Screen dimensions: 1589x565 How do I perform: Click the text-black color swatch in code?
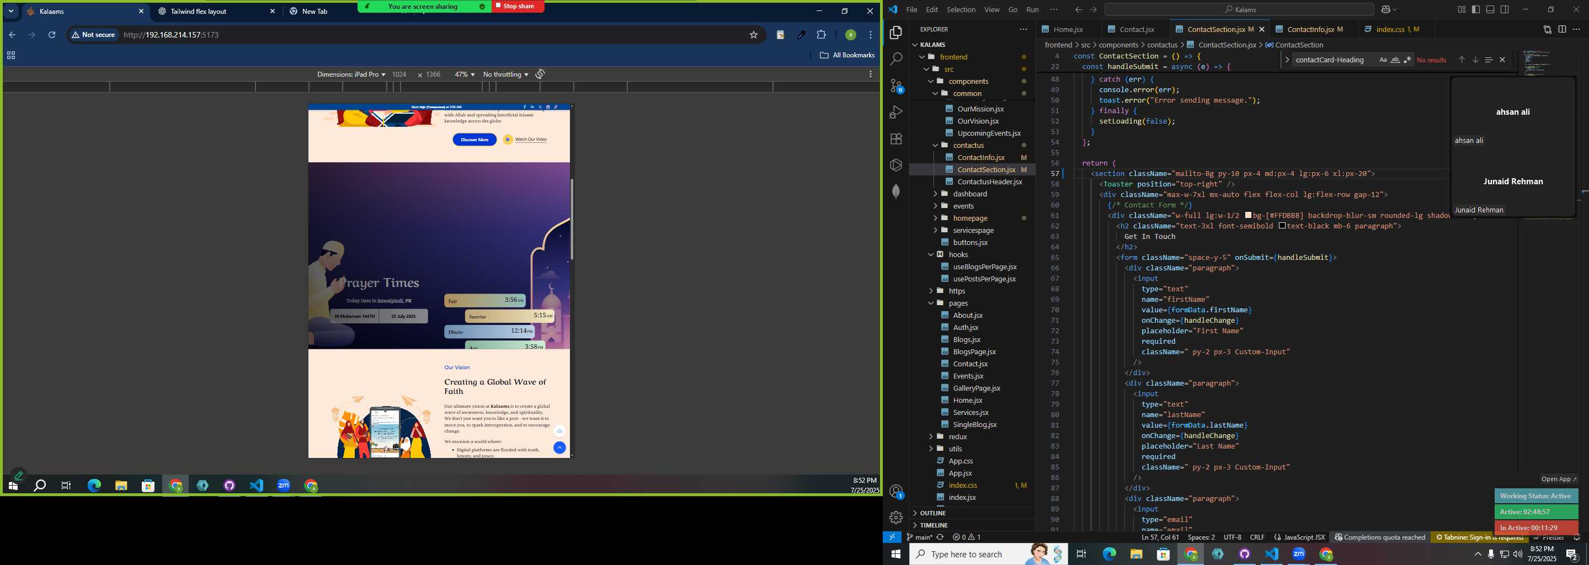pyautogui.click(x=1282, y=226)
